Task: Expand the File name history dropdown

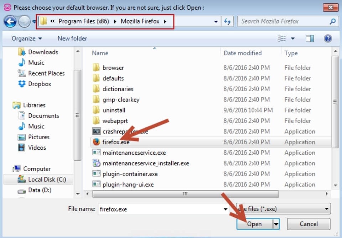Action: click(226, 209)
